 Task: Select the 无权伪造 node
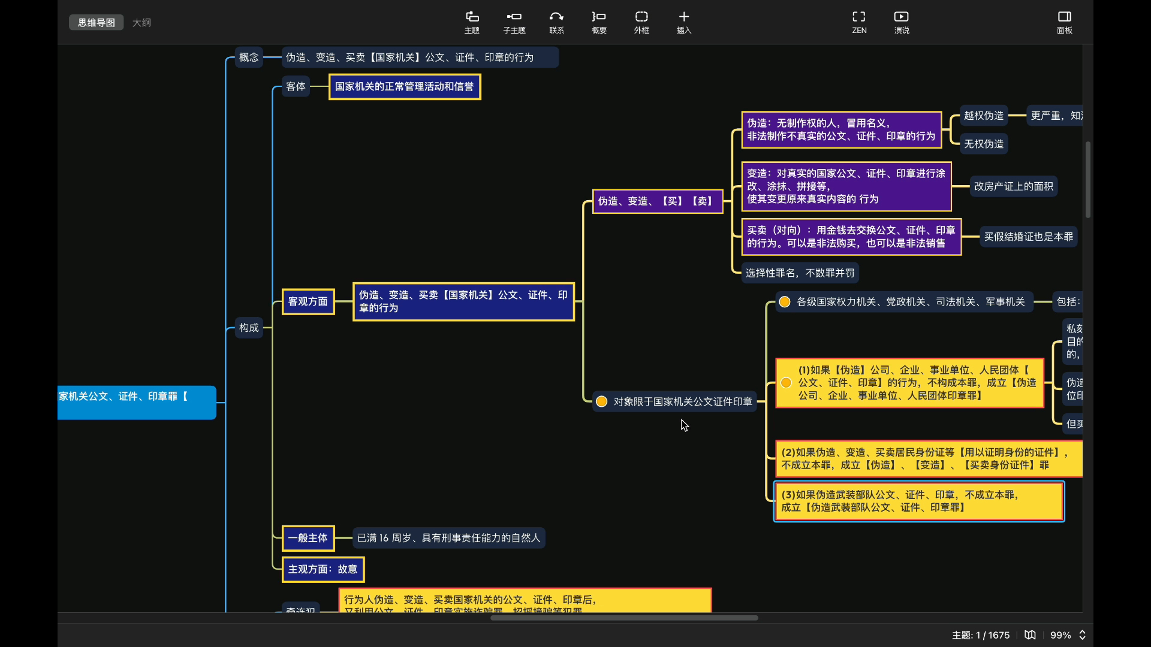pos(984,144)
